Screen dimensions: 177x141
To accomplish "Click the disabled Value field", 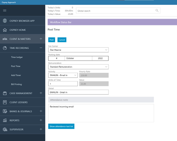I will [94, 84].
